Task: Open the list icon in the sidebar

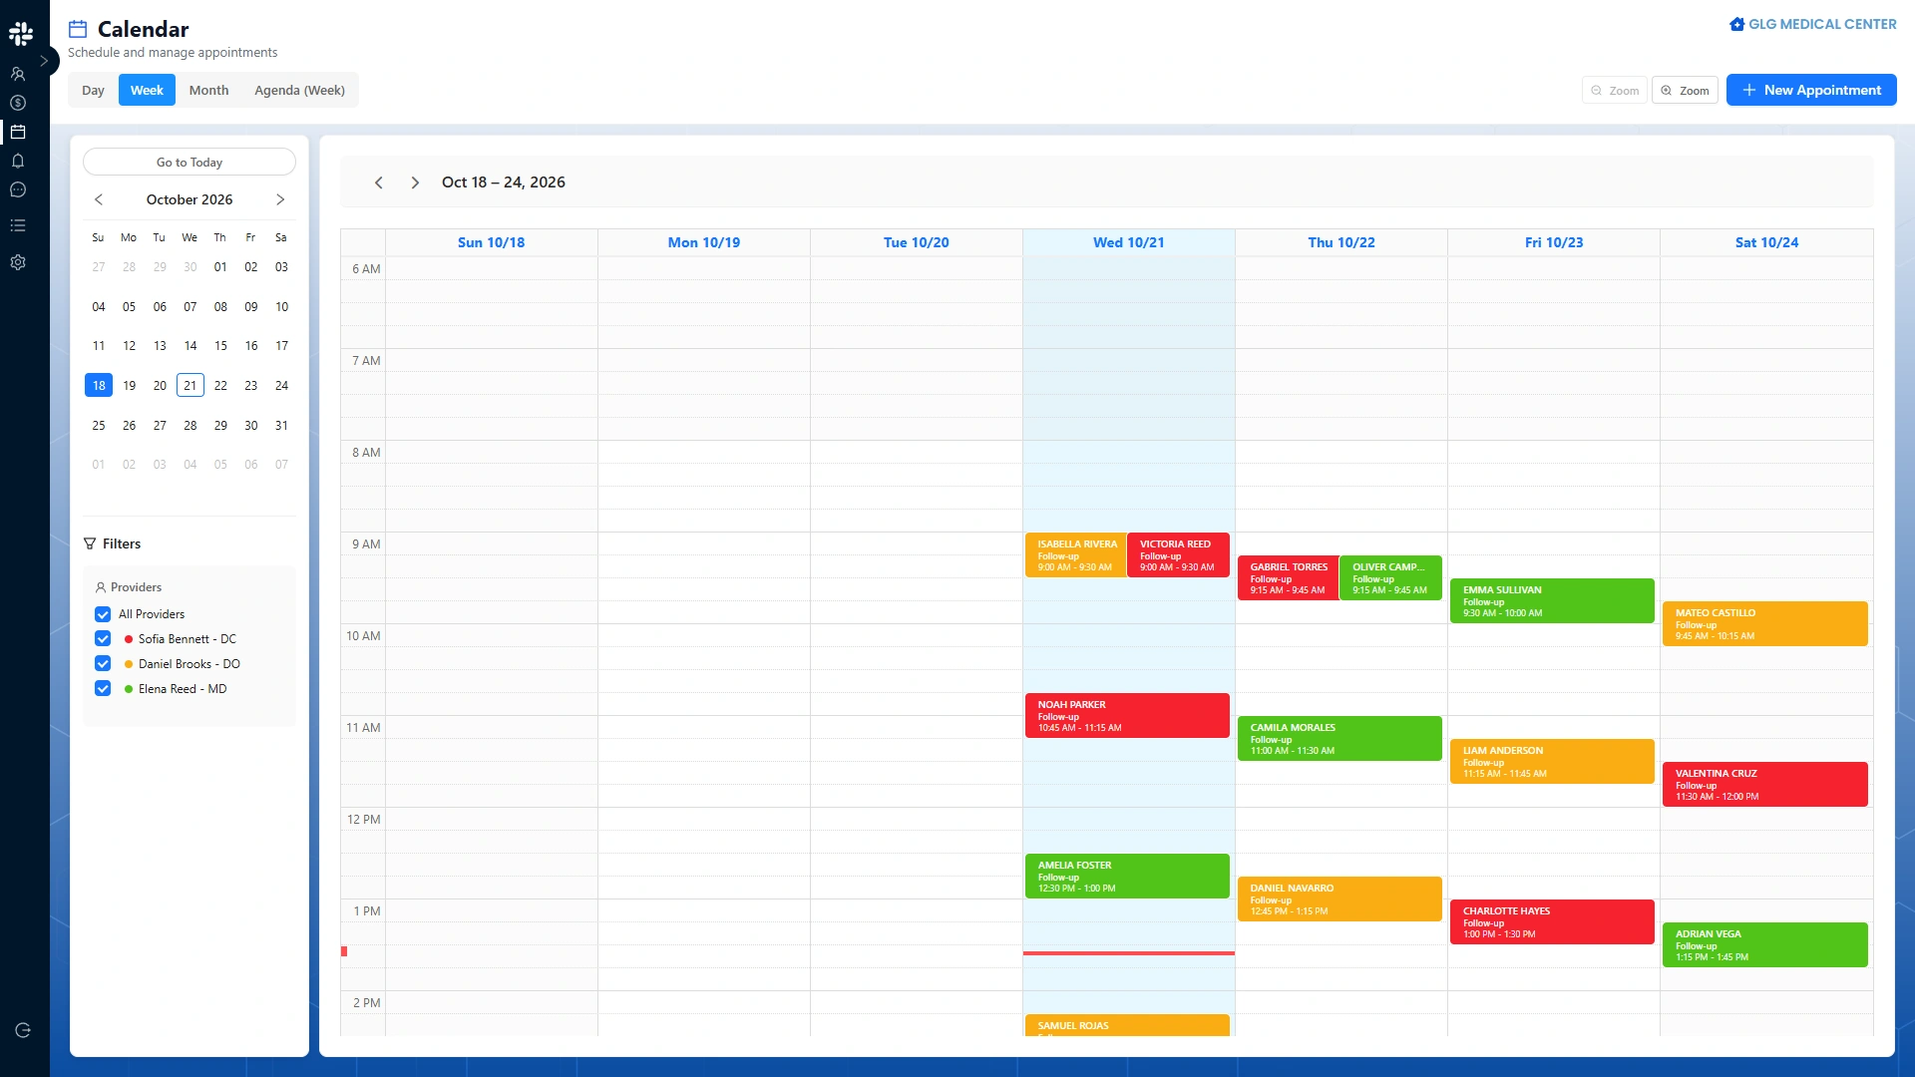Action: [x=18, y=225]
